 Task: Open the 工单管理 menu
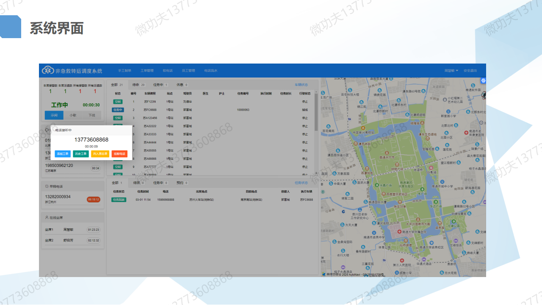147,71
